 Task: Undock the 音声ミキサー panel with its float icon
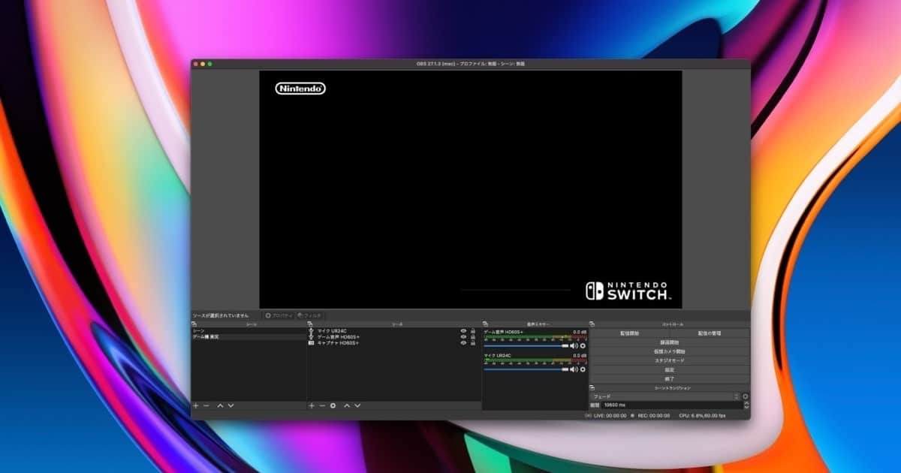[485, 324]
